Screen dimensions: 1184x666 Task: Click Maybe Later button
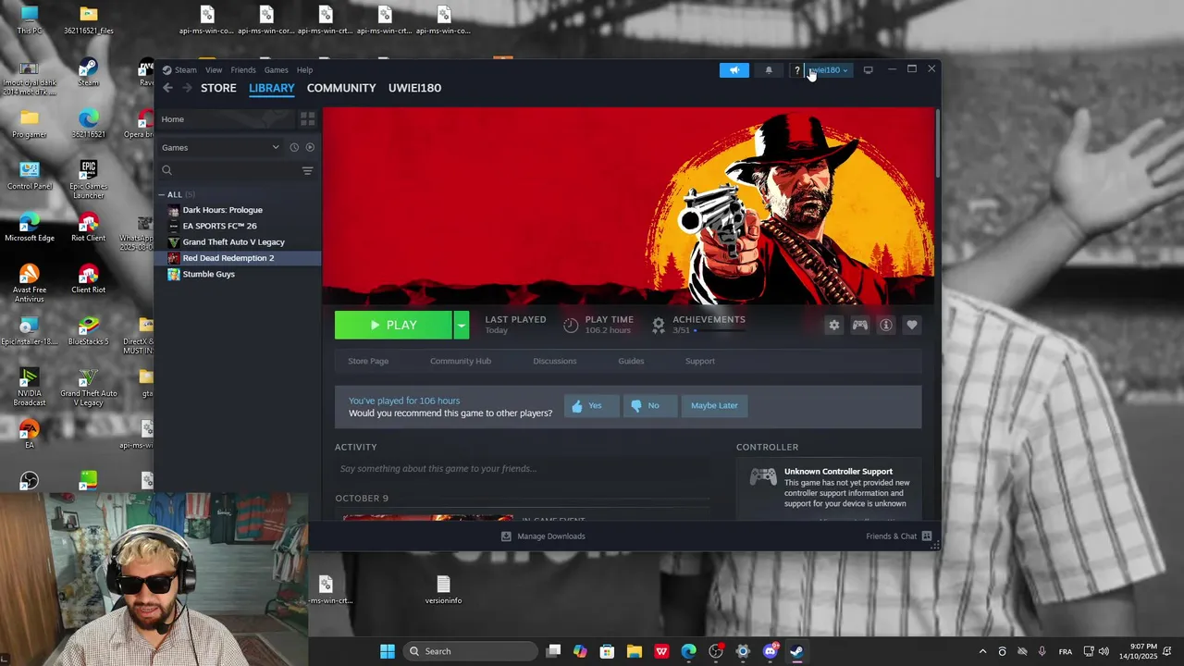(x=714, y=405)
